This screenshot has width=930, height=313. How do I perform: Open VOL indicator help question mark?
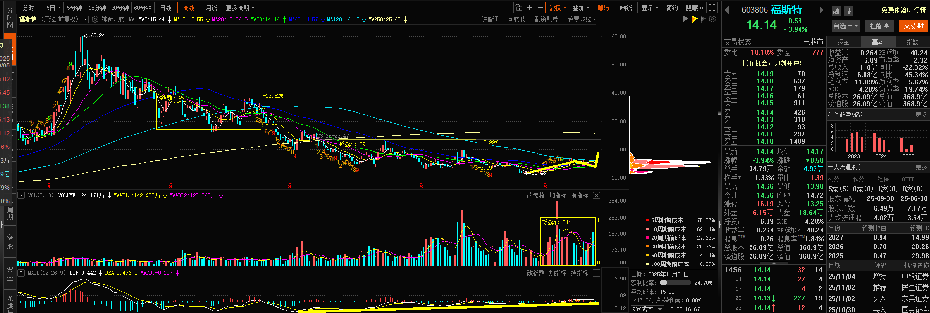click(x=21, y=195)
